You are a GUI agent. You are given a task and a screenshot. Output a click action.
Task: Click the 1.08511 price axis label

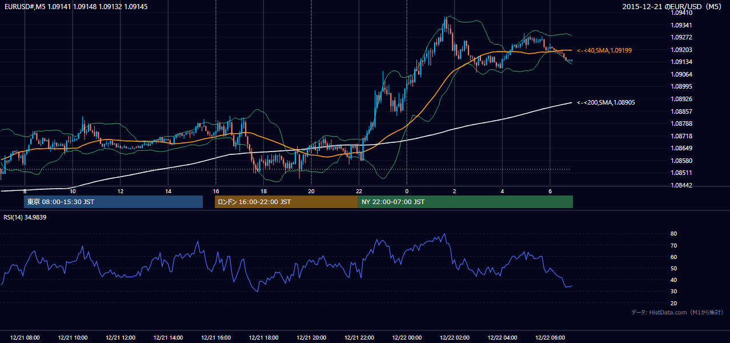click(x=681, y=173)
